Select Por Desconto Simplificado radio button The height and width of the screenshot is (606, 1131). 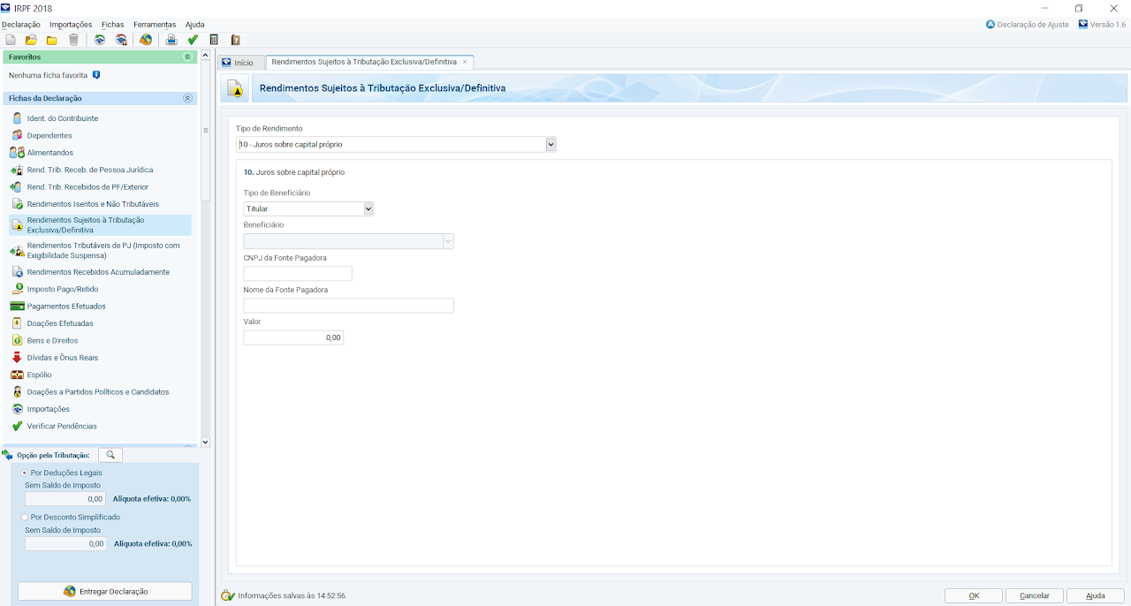point(25,517)
